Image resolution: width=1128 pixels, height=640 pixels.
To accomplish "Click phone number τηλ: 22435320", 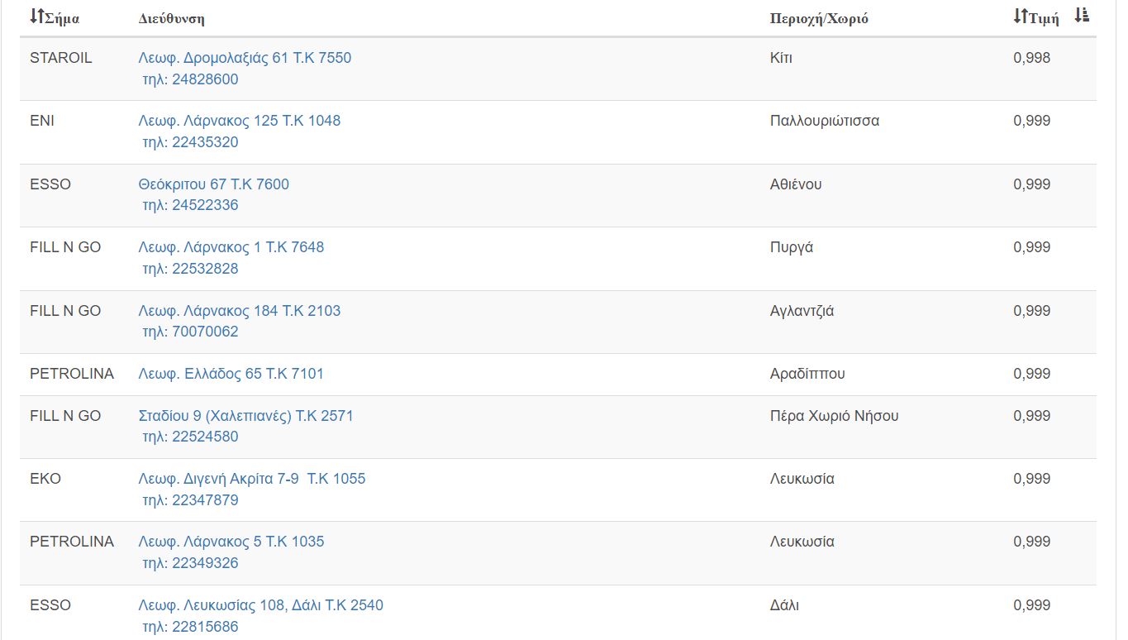I will 190,142.
